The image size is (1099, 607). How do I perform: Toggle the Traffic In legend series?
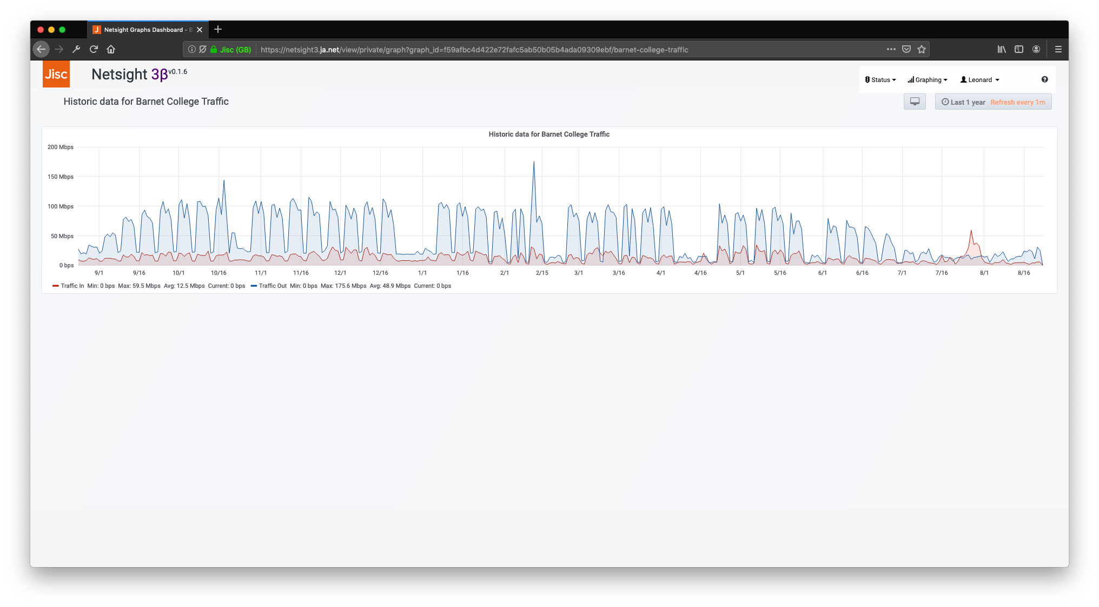[x=72, y=286]
